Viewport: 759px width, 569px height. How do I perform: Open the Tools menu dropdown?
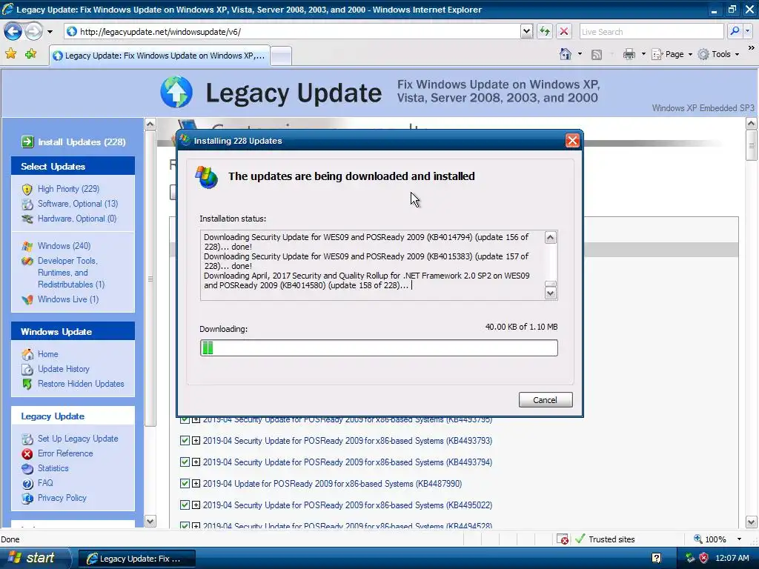738,54
